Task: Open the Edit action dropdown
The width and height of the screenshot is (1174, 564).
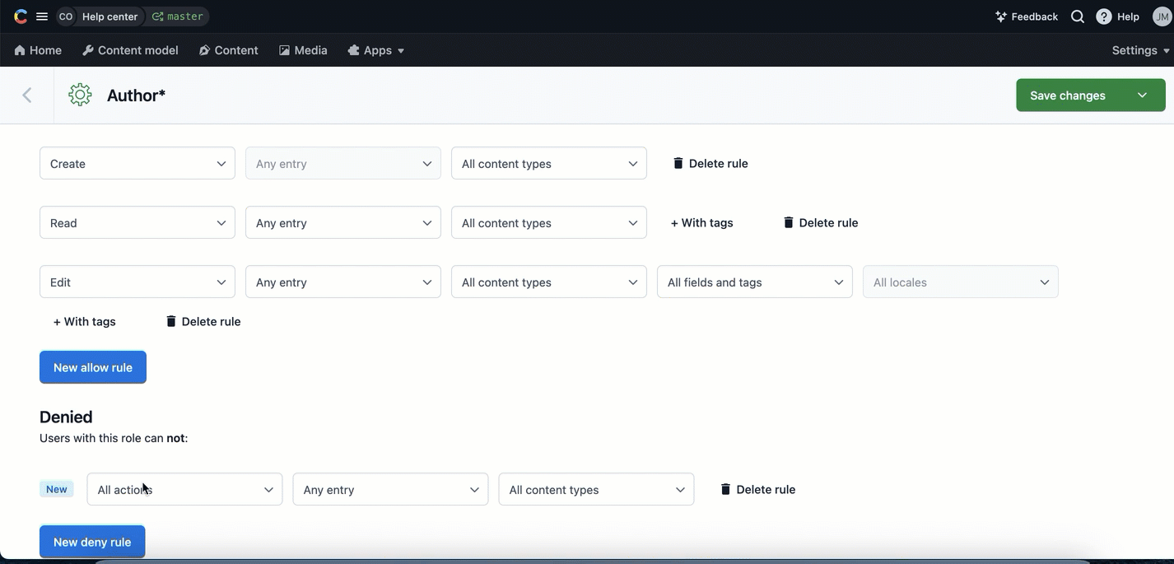Action: coord(137,282)
